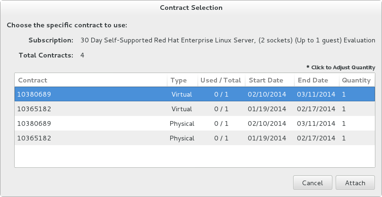Select Virtual contract 10365182 row

pyautogui.click(x=90, y=109)
